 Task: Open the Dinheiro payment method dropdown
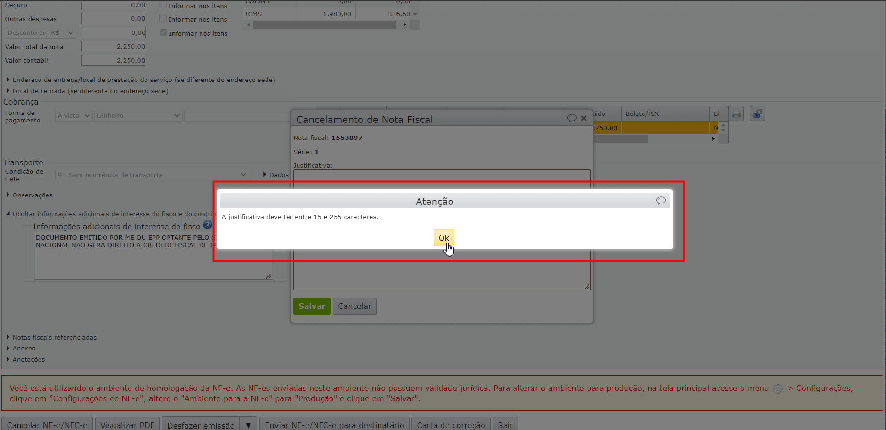(138, 116)
